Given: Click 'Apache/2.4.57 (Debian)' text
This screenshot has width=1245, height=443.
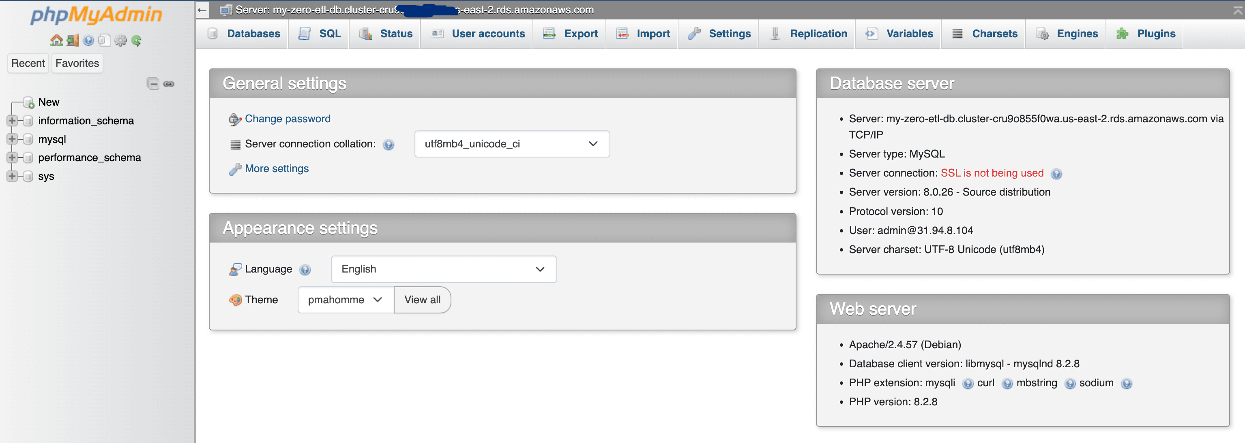Looking at the screenshot, I should [x=905, y=345].
